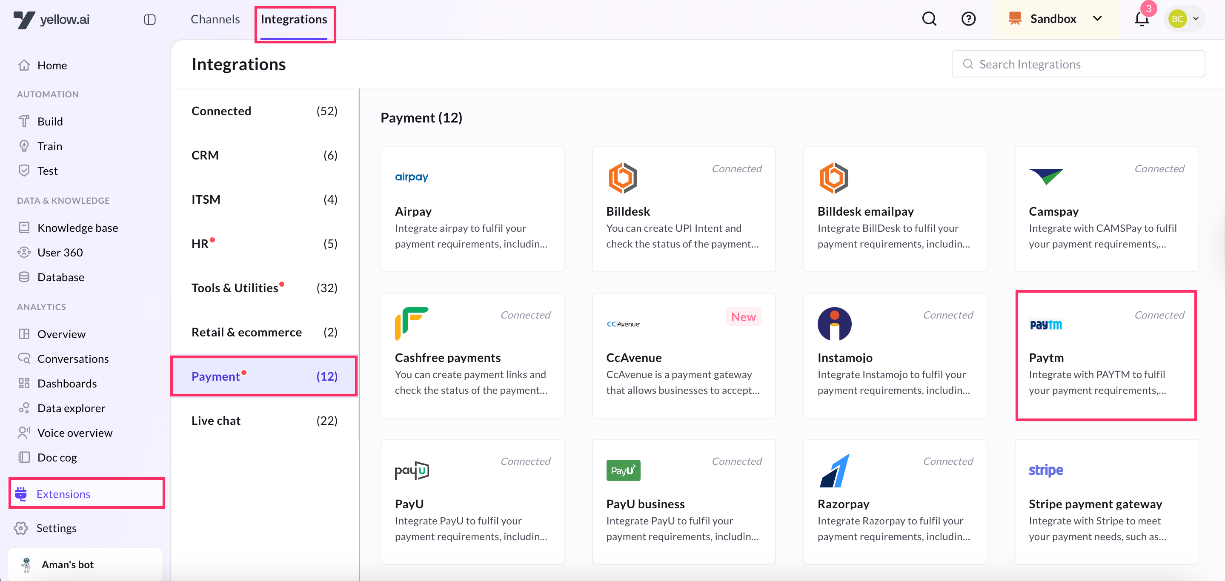Click the airpay logo
This screenshot has height=581, width=1225.
[411, 177]
